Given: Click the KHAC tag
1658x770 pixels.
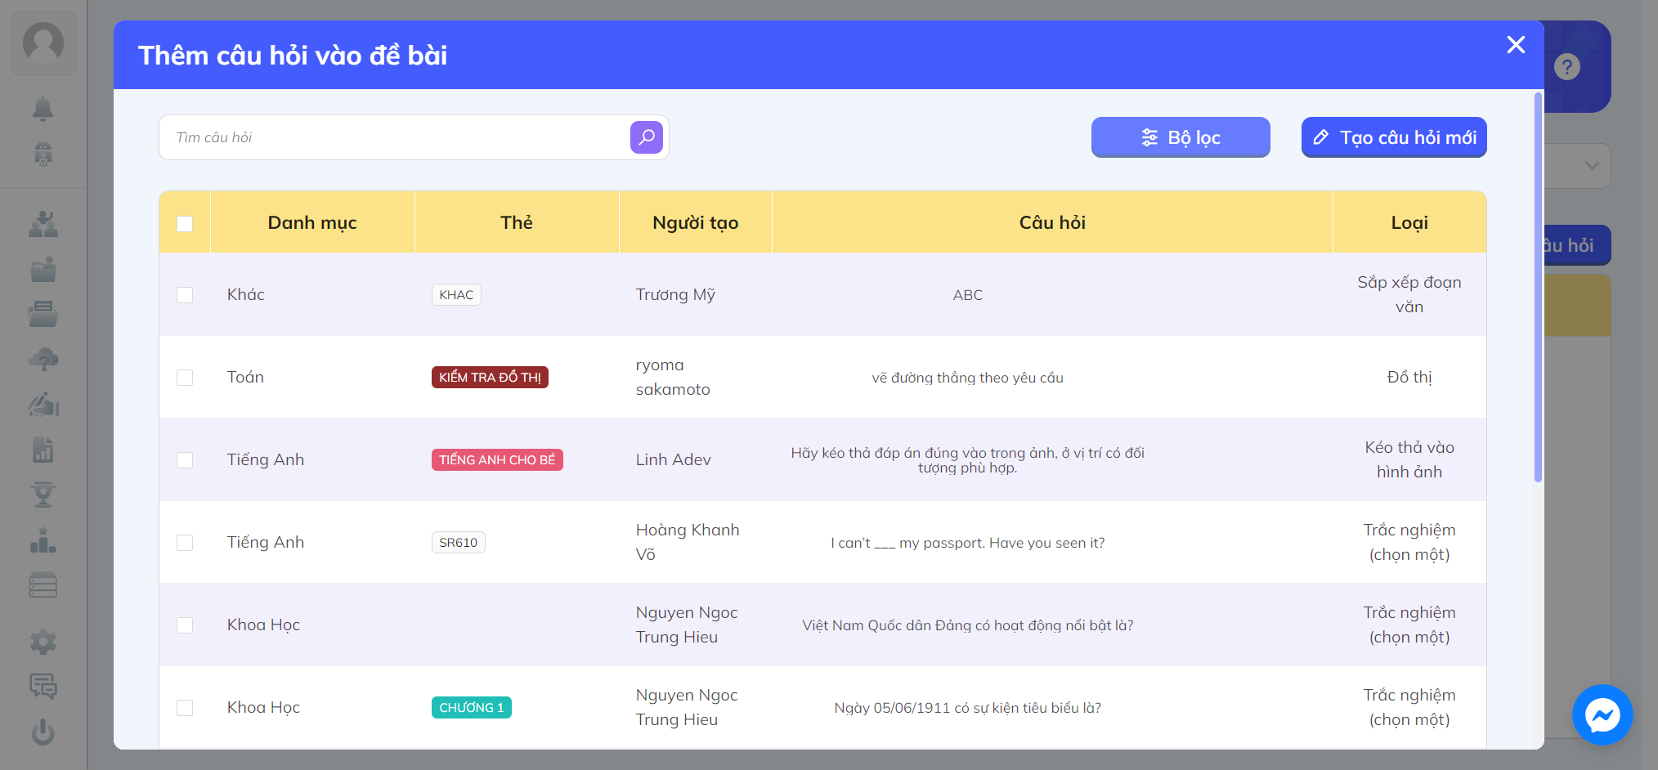Looking at the screenshot, I should click(x=456, y=295).
